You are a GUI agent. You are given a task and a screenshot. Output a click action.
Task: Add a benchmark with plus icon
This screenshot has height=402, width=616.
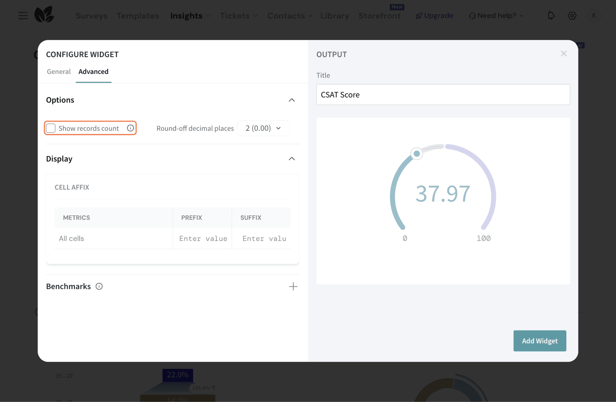click(x=293, y=286)
